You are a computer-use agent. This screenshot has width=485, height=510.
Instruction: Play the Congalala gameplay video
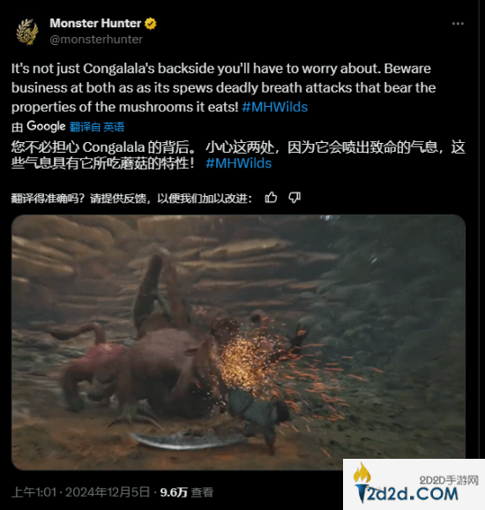pos(239,341)
